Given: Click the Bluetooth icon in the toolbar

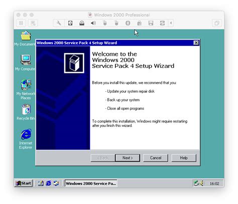Looking at the screenshot, I should (x=128, y=23).
